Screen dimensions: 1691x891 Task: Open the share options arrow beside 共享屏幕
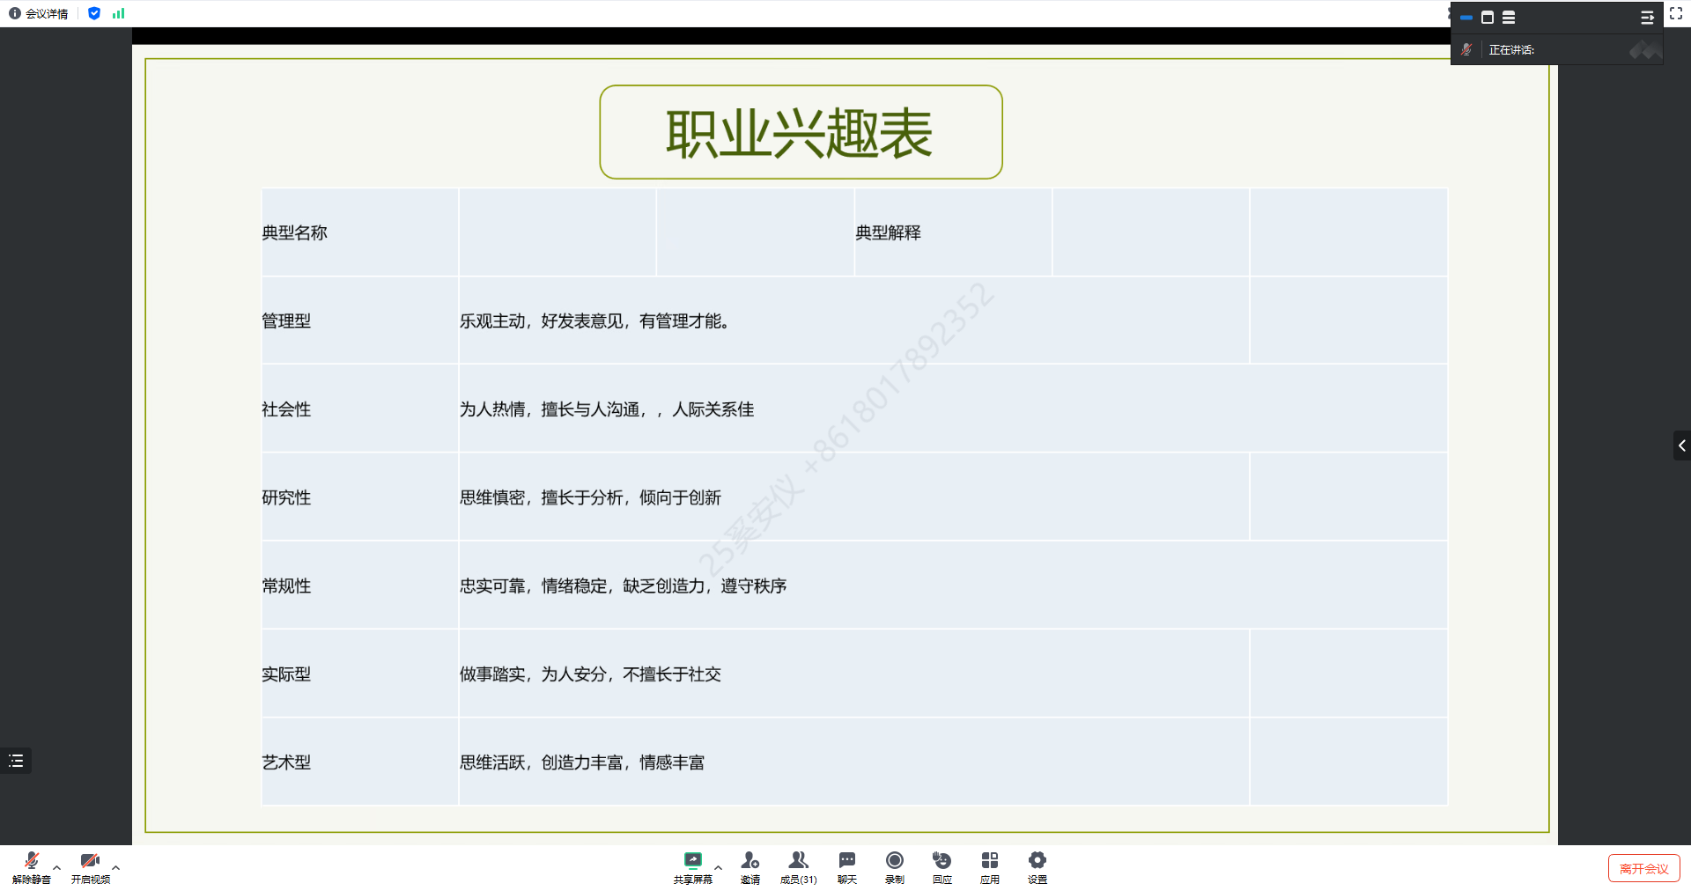pos(719,867)
